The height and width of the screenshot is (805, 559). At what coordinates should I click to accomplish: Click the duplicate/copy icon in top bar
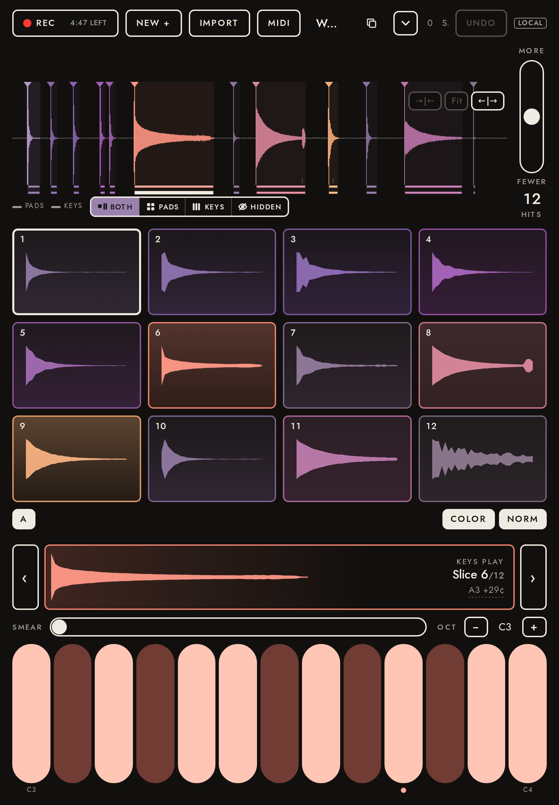point(371,23)
